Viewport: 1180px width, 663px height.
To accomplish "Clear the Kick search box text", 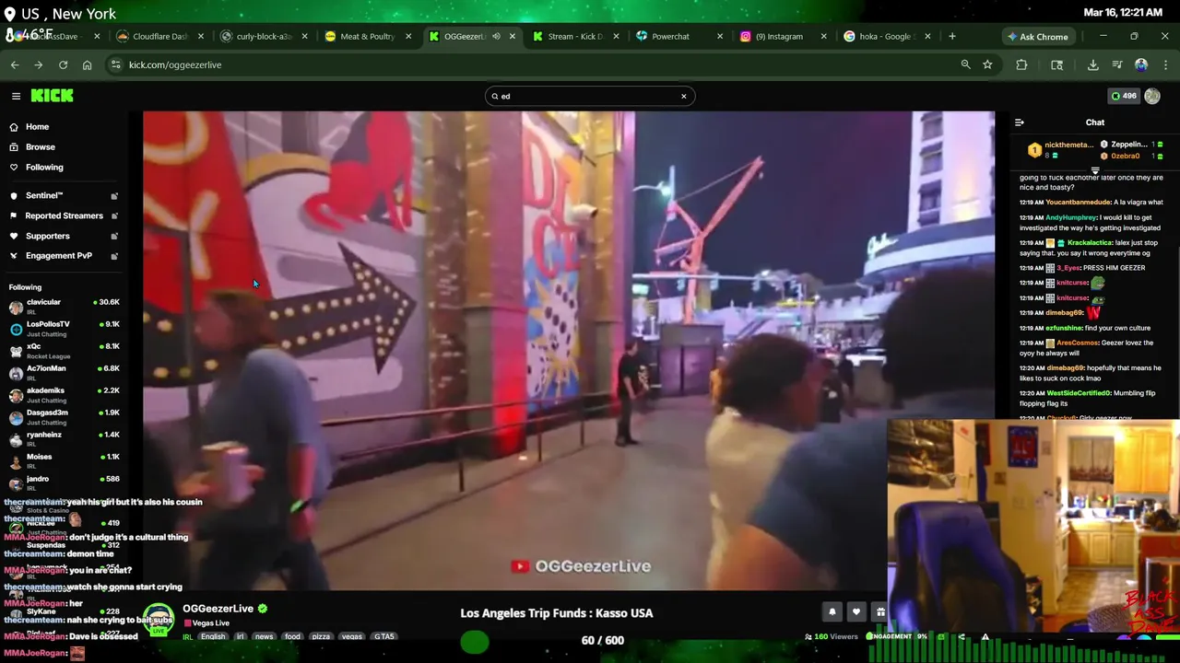I will (683, 96).
